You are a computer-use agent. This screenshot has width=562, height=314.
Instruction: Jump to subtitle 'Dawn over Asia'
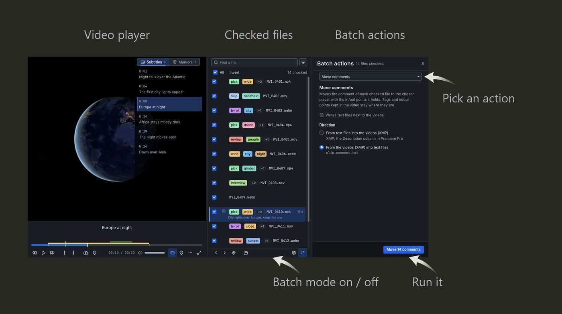coord(169,149)
